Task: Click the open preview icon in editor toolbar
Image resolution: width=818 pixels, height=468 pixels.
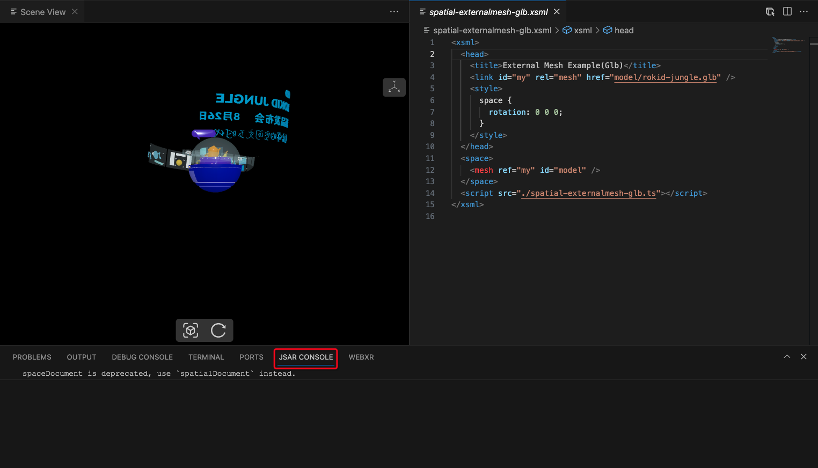Action: 770,12
